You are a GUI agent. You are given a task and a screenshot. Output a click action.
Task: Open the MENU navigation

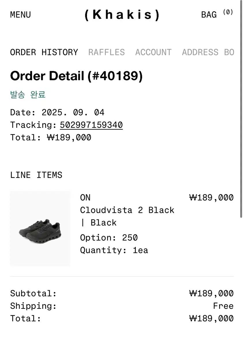click(20, 15)
